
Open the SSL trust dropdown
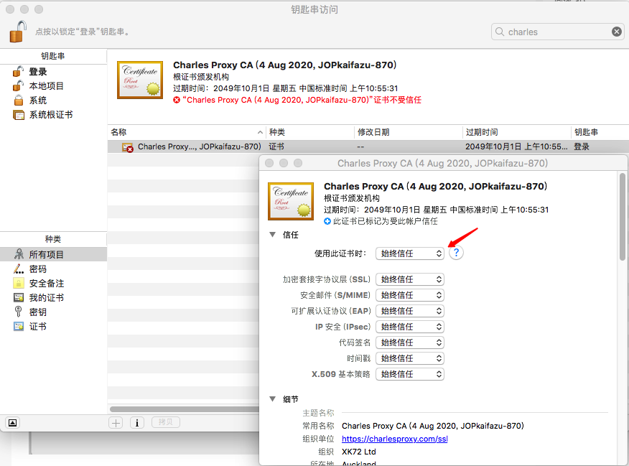[410, 279]
